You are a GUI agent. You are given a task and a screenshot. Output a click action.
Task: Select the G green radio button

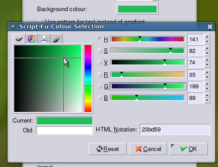pos(100,86)
